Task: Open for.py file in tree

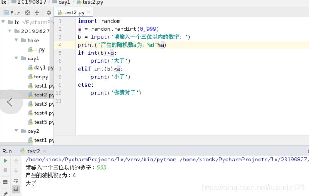Action: click(38, 77)
